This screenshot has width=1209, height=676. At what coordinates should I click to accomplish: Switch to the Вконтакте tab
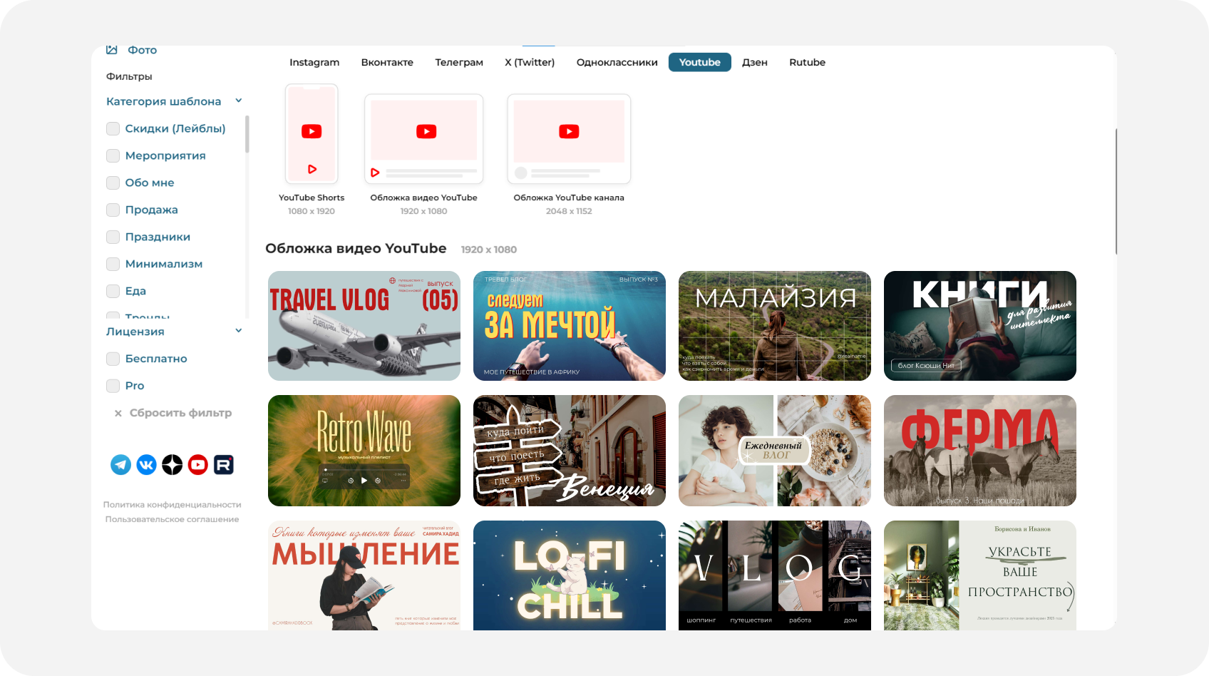(x=387, y=62)
